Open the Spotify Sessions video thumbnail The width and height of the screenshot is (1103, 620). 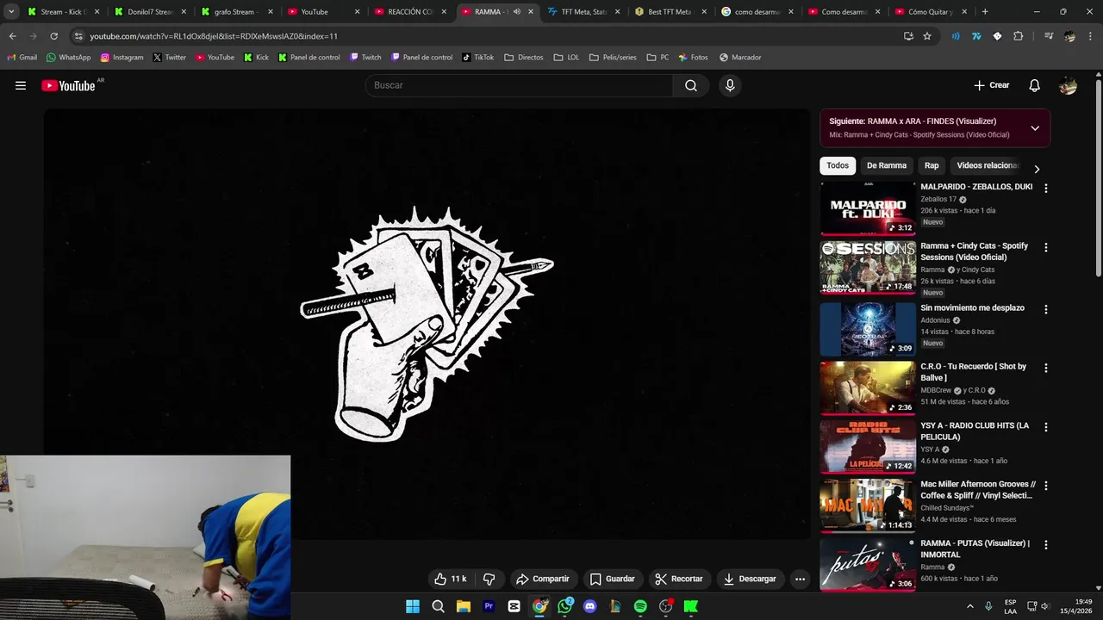(868, 267)
